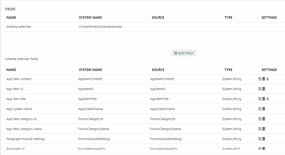Click the green plus icon on Add Field

176,53
